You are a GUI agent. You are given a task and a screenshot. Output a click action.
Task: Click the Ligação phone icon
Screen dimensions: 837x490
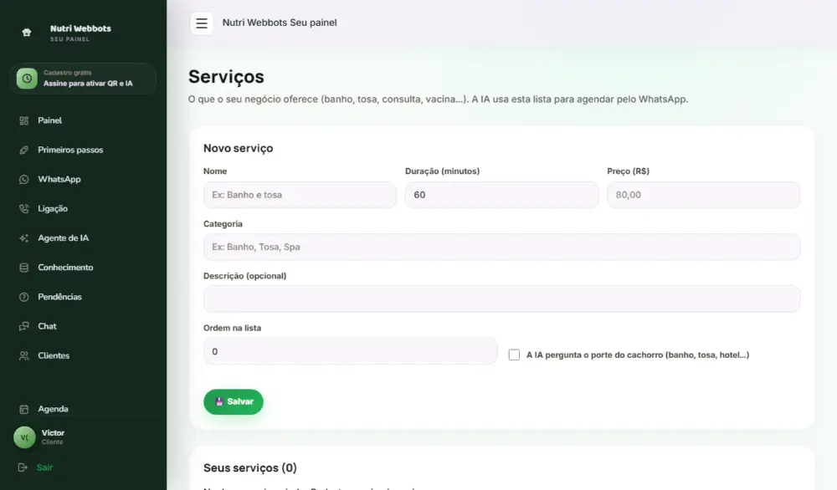(24, 209)
